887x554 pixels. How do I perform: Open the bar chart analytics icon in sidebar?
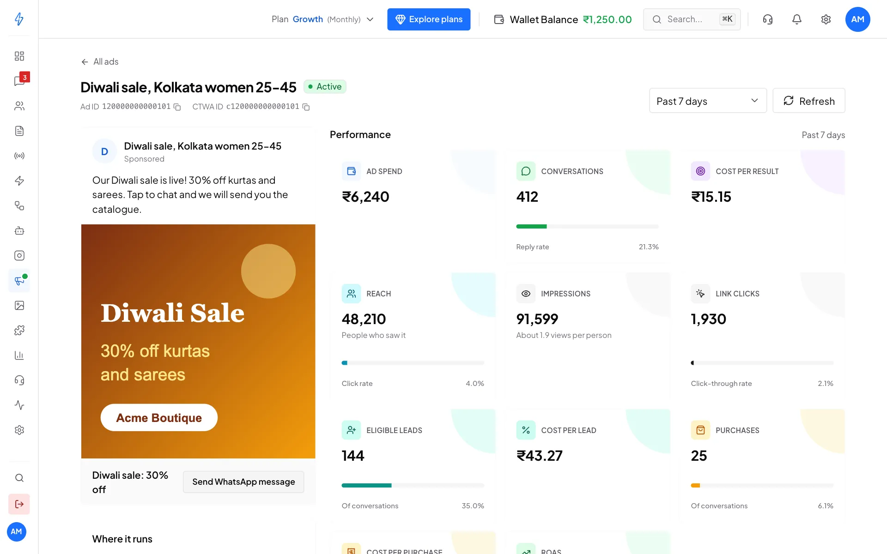click(x=19, y=355)
